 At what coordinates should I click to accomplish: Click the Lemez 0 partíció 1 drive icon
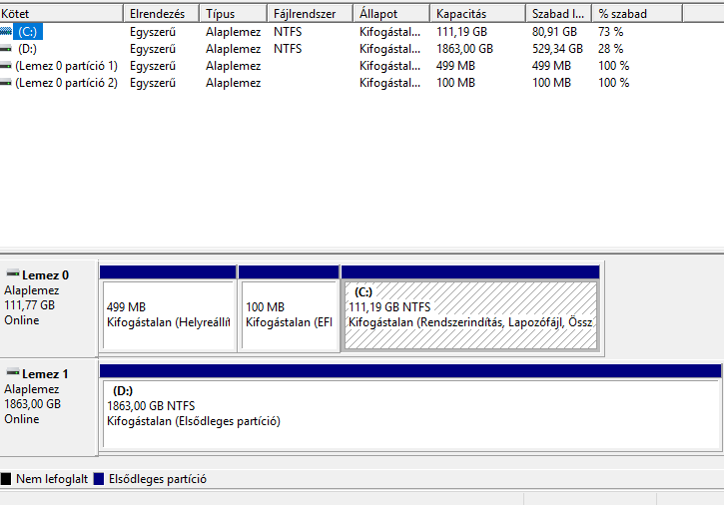tap(6, 66)
